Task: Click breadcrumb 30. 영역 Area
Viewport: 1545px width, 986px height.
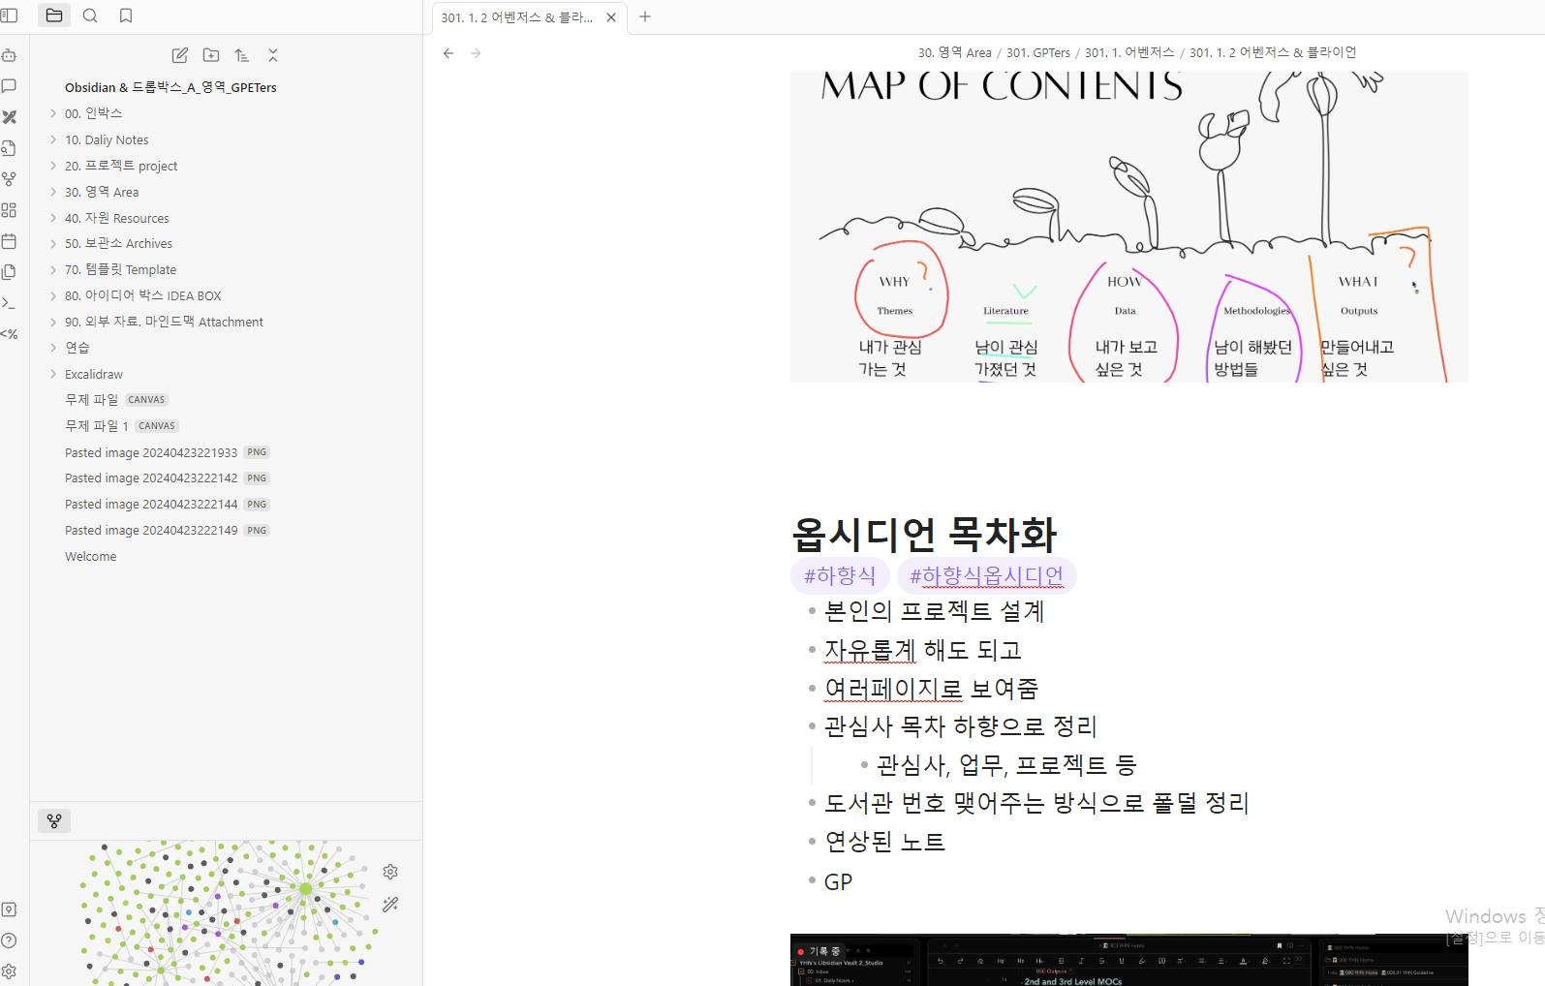Action: pos(954,52)
